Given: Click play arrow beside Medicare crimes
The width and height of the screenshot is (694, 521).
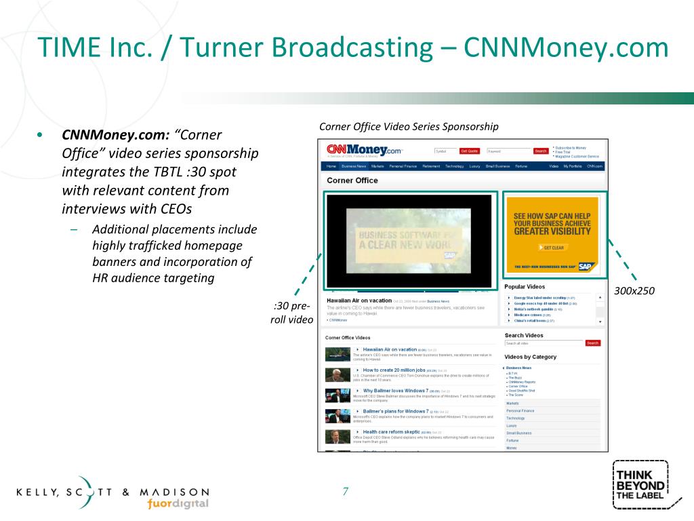Looking at the screenshot, I should [x=509, y=315].
